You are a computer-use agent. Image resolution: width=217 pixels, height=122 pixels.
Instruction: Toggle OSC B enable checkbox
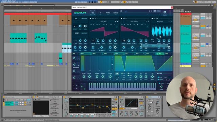[121, 19]
